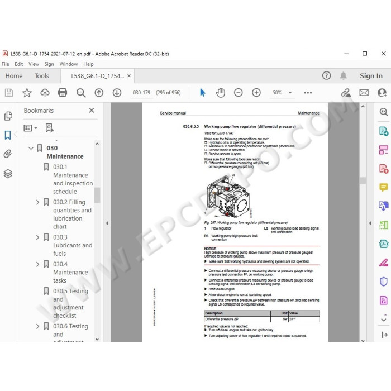Open the share with others icon
Image resolution: width=391 pixels, height=391 pixels.
[x=382, y=93]
